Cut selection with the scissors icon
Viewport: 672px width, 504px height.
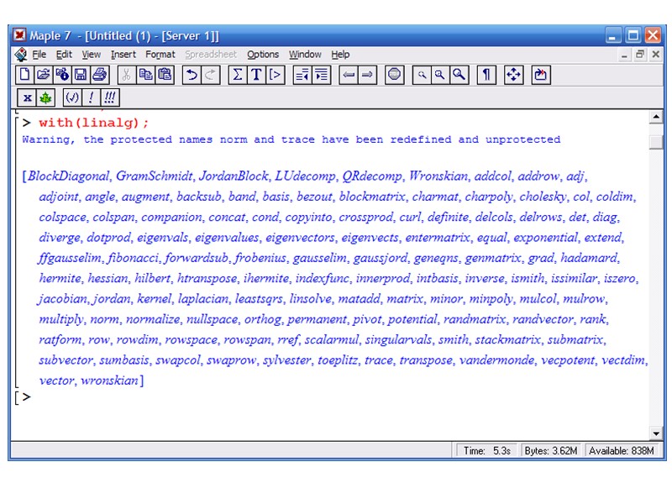pos(126,75)
